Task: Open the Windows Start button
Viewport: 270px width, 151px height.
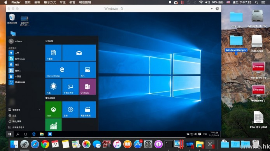Action: (x=10, y=134)
